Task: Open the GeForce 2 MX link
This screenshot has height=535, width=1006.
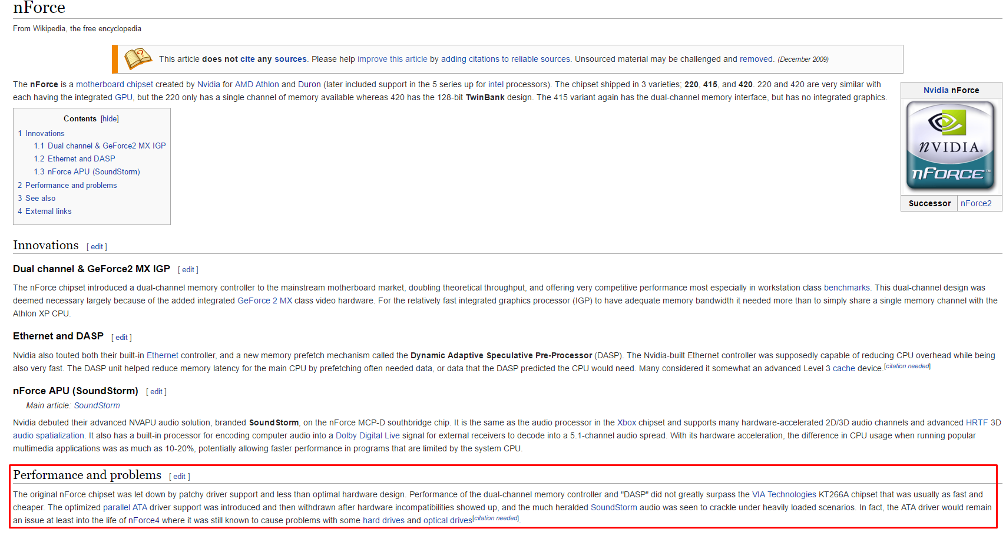Action: [264, 301]
